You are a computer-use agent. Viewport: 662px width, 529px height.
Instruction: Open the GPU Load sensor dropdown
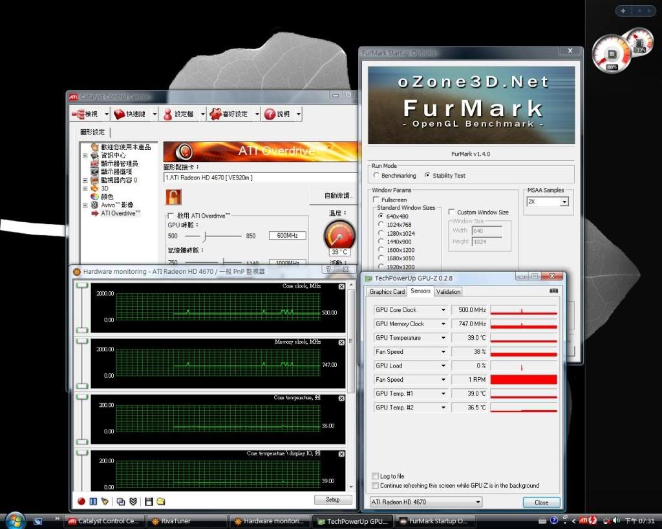click(443, 366)
